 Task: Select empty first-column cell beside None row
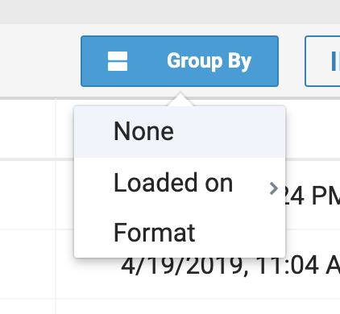point(27,129)
